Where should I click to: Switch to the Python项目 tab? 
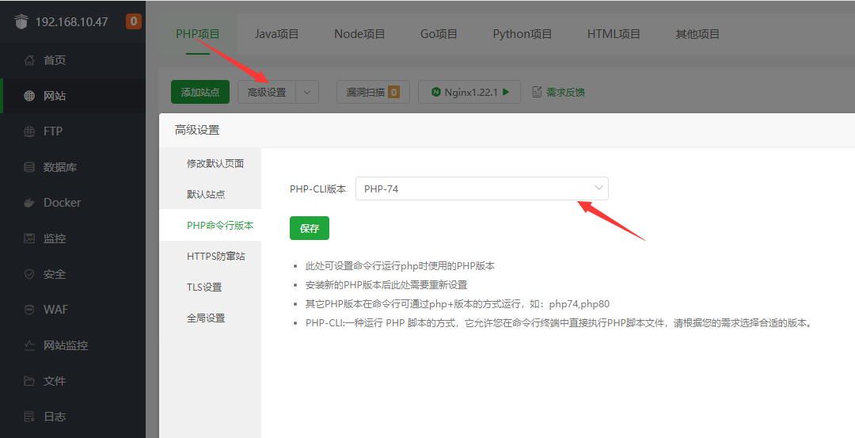pyautogui.click(x=522, y=34)
